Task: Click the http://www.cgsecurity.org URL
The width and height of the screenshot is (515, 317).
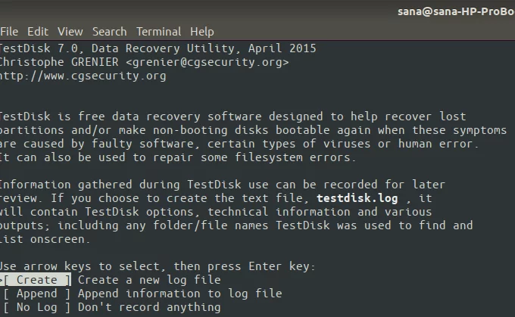Action: coord(83,76)
